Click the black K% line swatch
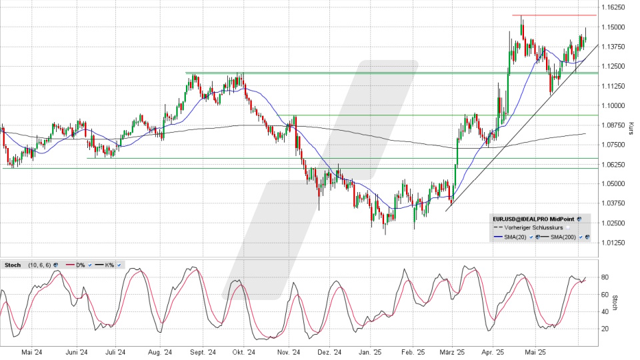 pyautogui.click(x=99, y=265)
